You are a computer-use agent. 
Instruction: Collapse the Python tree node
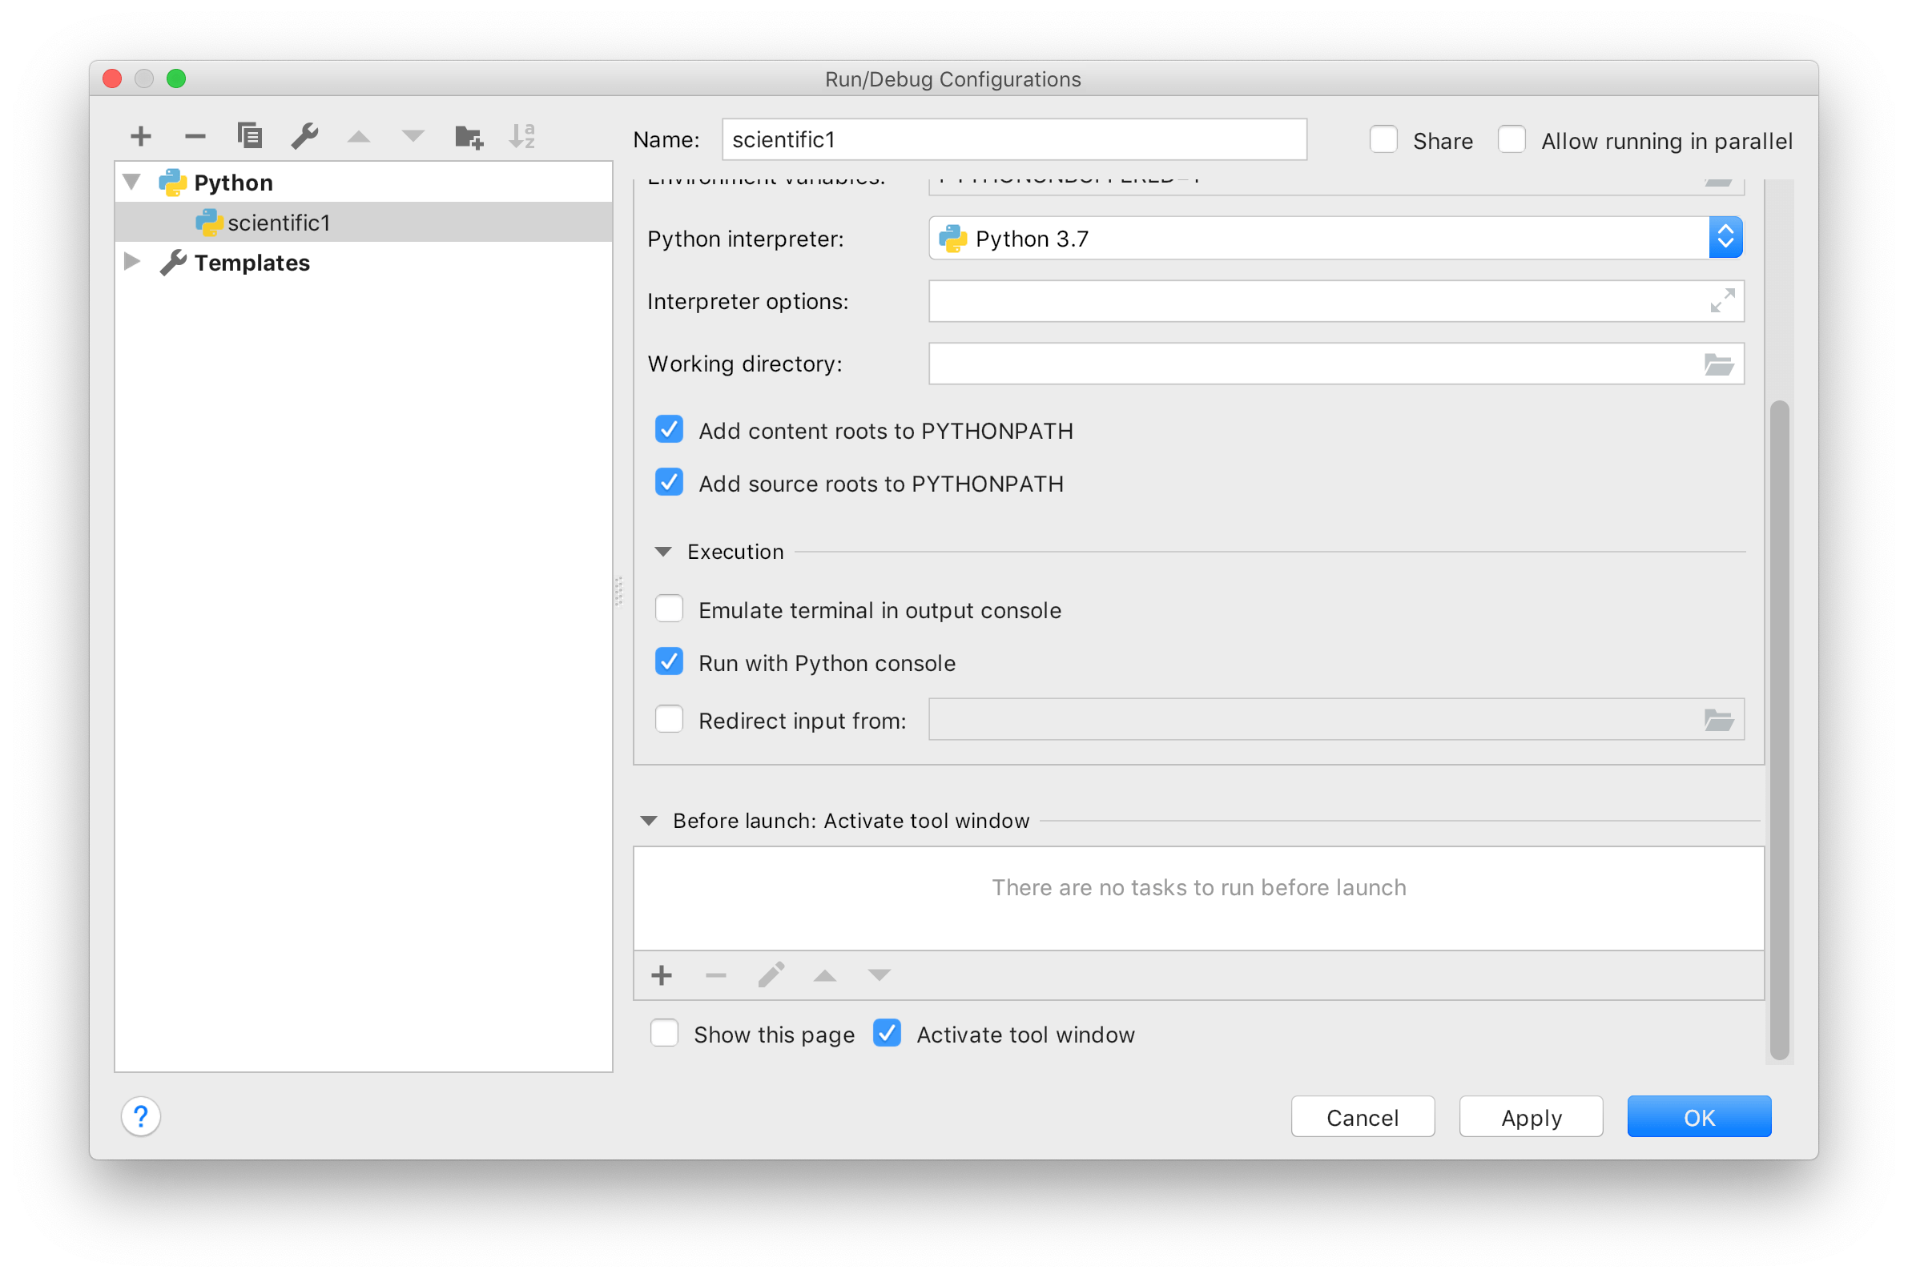click(132, 182)
